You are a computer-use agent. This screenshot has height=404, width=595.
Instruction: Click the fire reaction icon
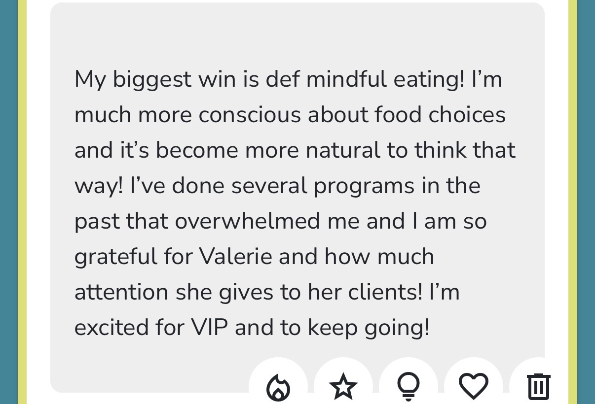(278, 386)
